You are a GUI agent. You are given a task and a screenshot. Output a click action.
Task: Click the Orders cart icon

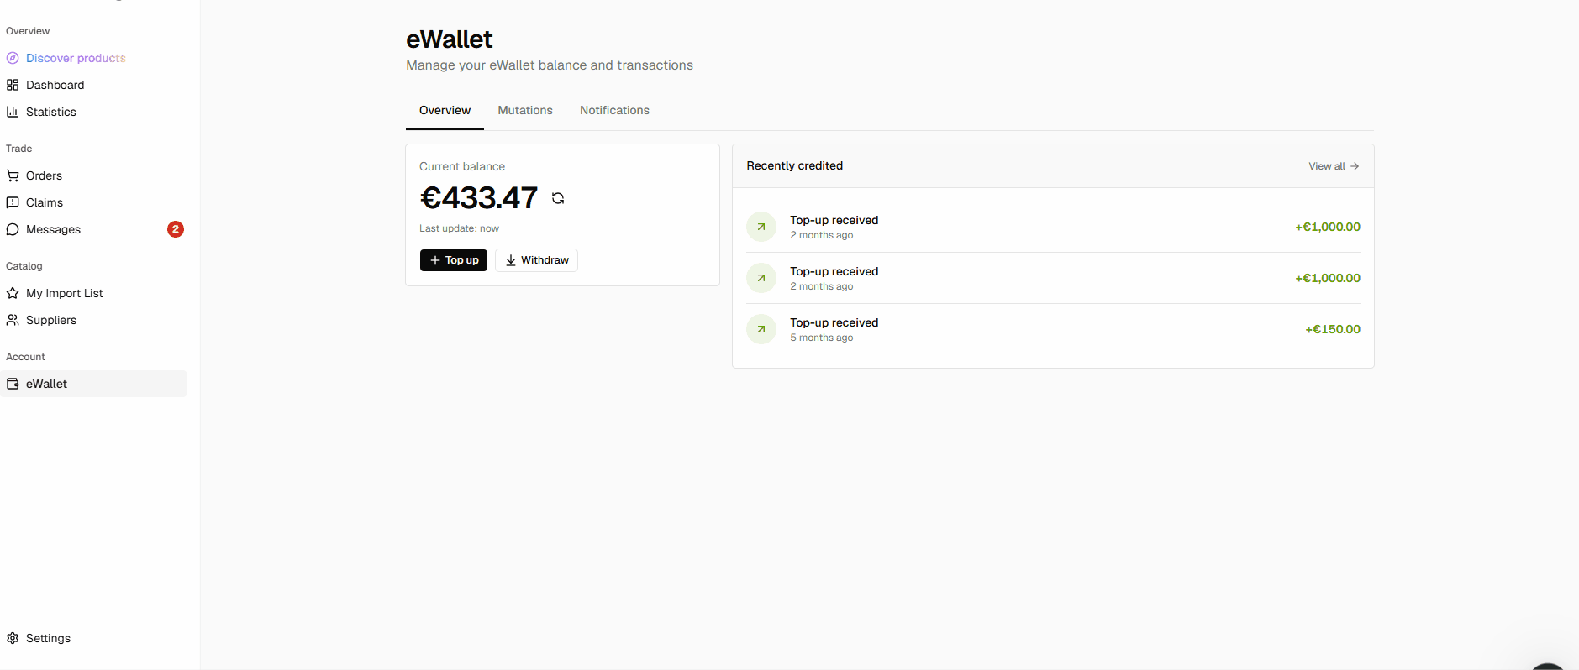coord(13,175)
